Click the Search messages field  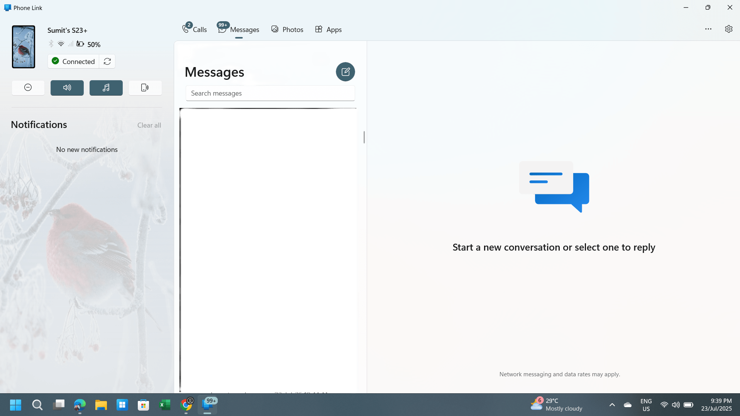click(x=270, y=93)
